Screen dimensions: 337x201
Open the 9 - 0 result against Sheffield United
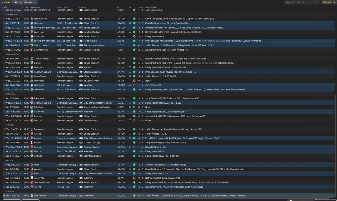(141, 182)
